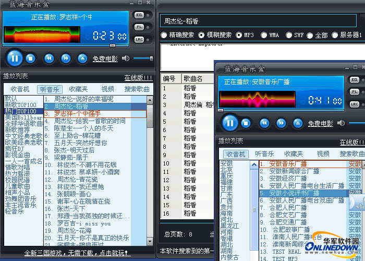Screen dimensions: 365x261
Task: Toggle the PL playlist button in left window
Action: click(x=139, y=27)
